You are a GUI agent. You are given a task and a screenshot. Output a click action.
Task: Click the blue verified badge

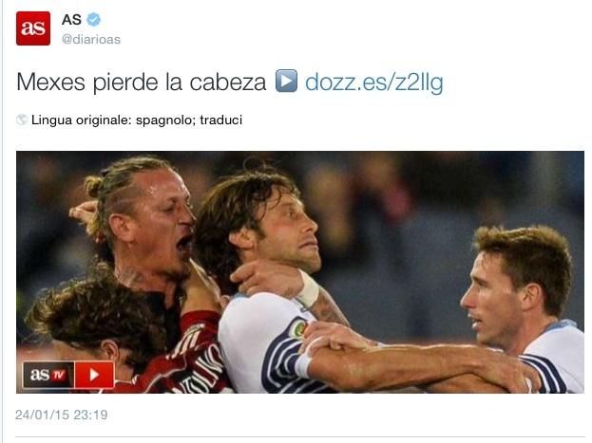(x=94, y=20)
